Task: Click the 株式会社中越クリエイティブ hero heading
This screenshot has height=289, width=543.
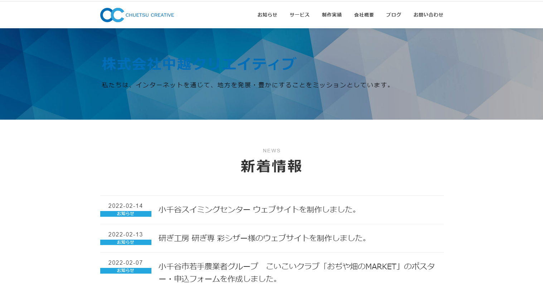Action: click(199, 64)
